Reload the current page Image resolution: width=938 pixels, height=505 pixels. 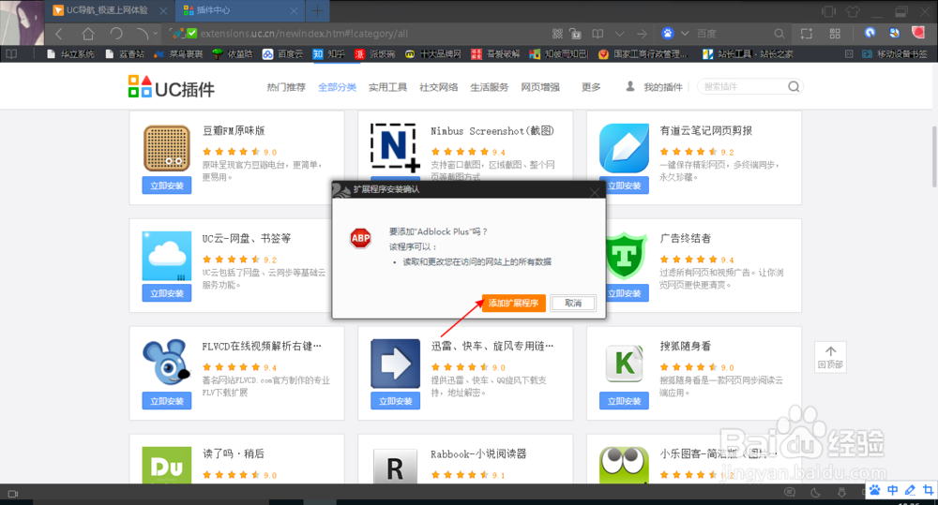[116, 34]
